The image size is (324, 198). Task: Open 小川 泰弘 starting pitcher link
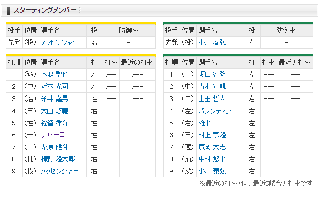pyautogui.click(x=212, y=42)
